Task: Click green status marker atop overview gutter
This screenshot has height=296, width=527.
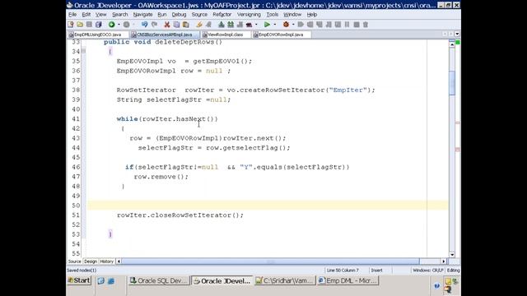Action: [458, 42]
